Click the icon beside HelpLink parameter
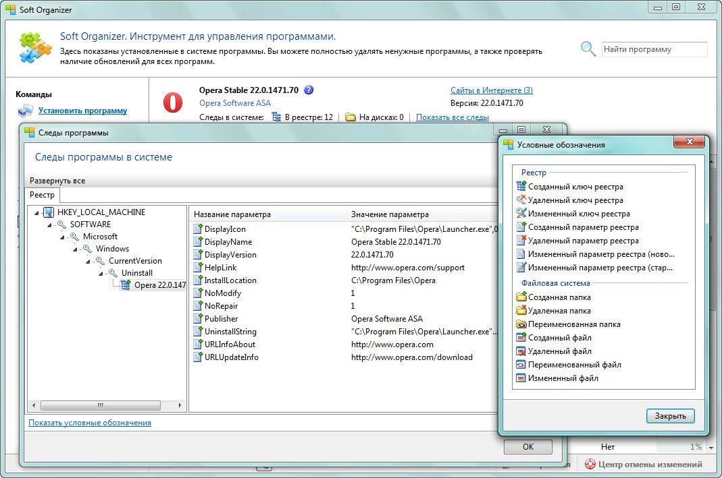Viewport: 722px width, 478px height. click(198, 267)
